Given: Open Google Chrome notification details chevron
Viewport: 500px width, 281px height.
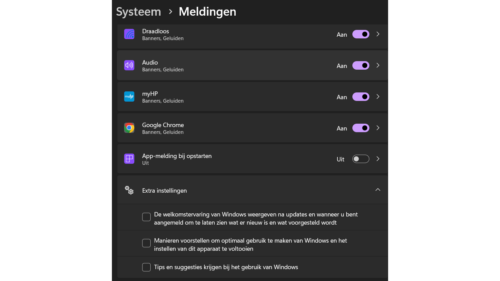Looking at the screenshot, I should click(x=378, y=128).
